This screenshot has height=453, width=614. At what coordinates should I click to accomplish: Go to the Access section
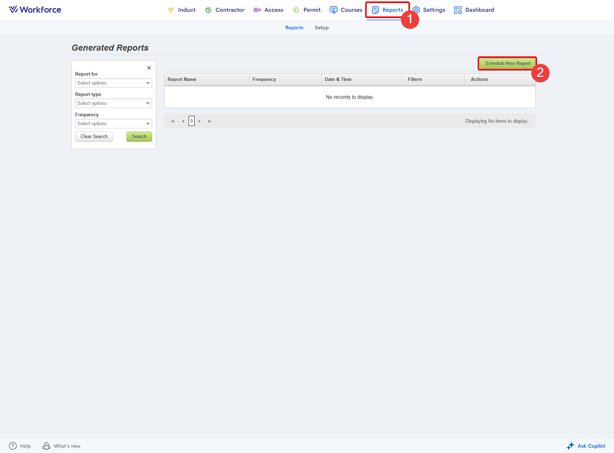point(269,10)
